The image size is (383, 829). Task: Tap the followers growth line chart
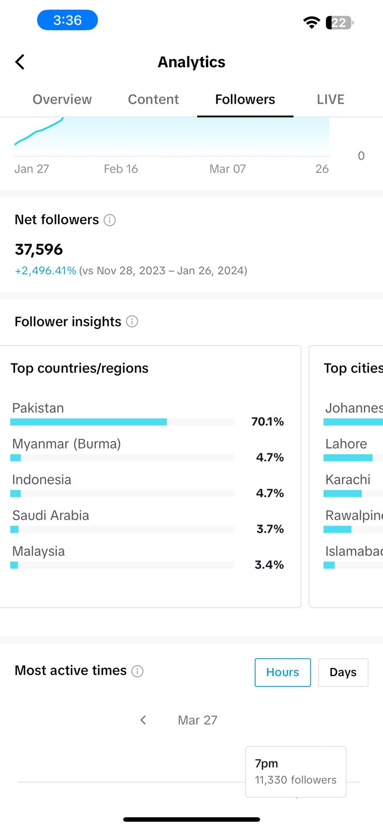point(172,137)
